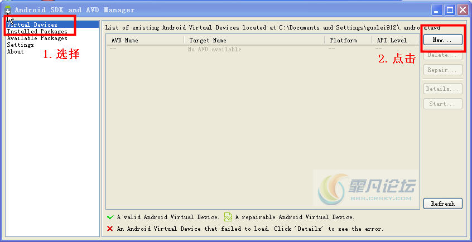The width and height of the screenshot is (472, 242).
Task: Go to Available Packages
Action: click(37, 38)
